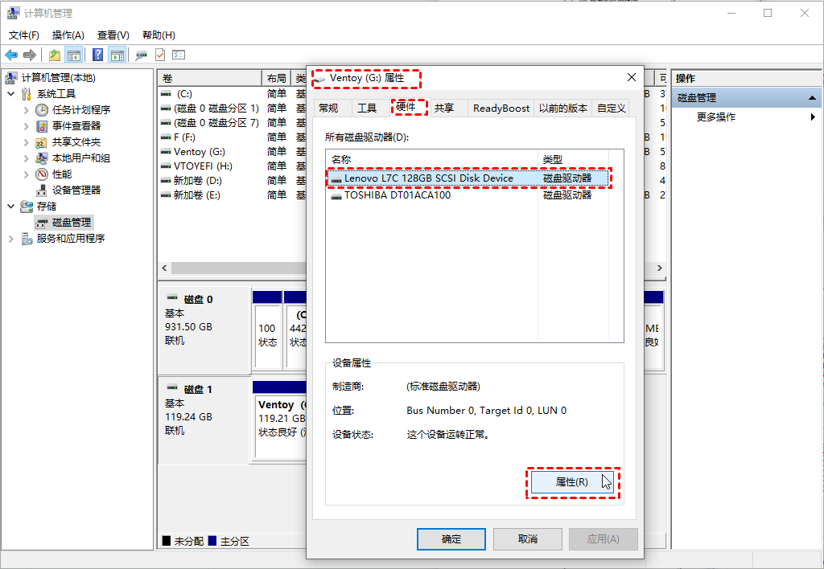
Task: Collapse the Storage (存储) tree node
Action: [11, 207]
